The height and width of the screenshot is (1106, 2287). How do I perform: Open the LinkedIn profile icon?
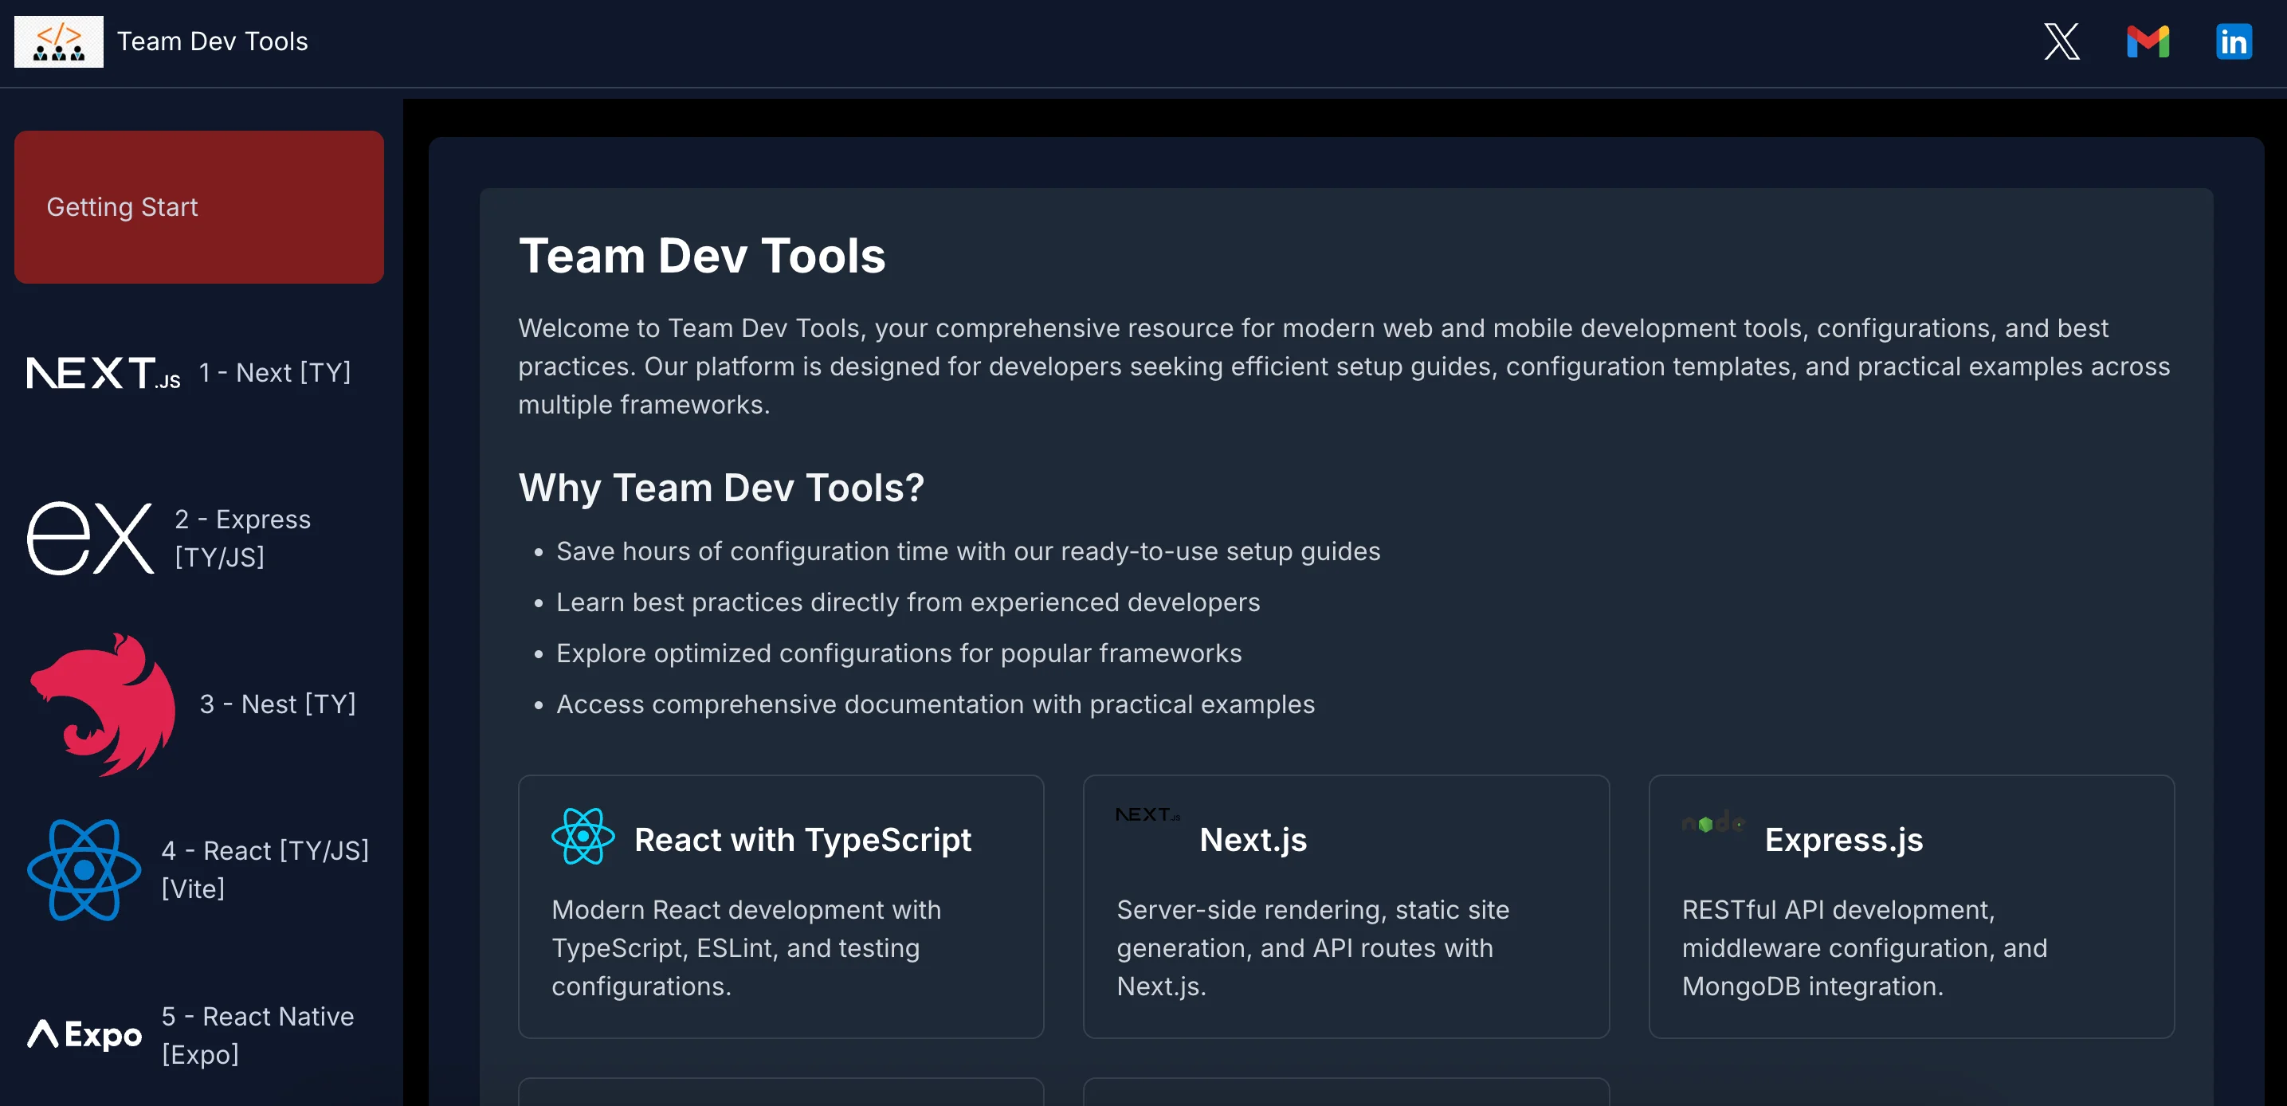point(2234,41)
